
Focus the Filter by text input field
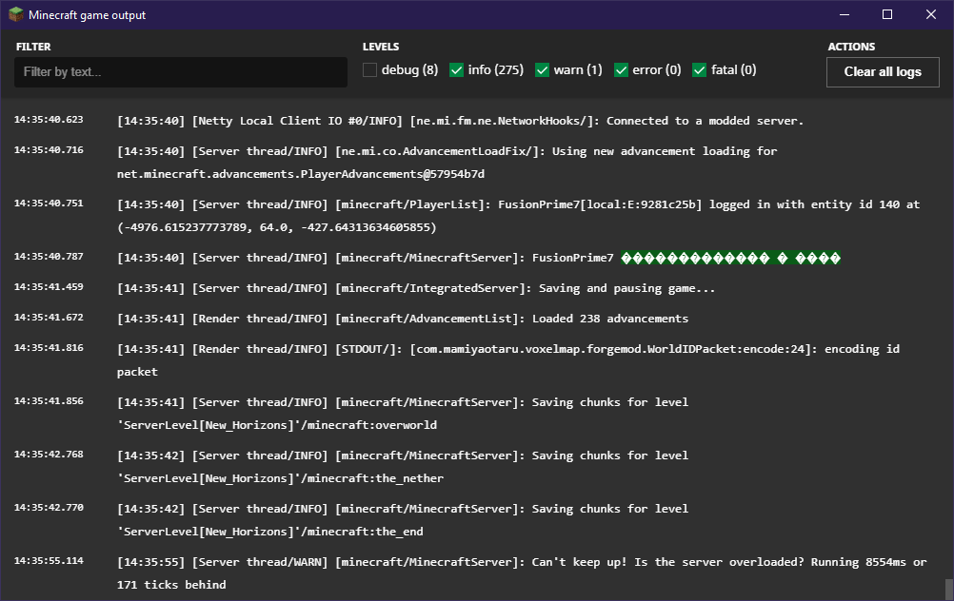(181, 72)
